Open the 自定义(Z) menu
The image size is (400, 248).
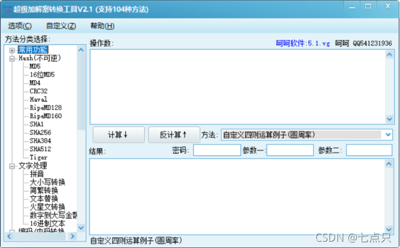(x=61, y=26)
